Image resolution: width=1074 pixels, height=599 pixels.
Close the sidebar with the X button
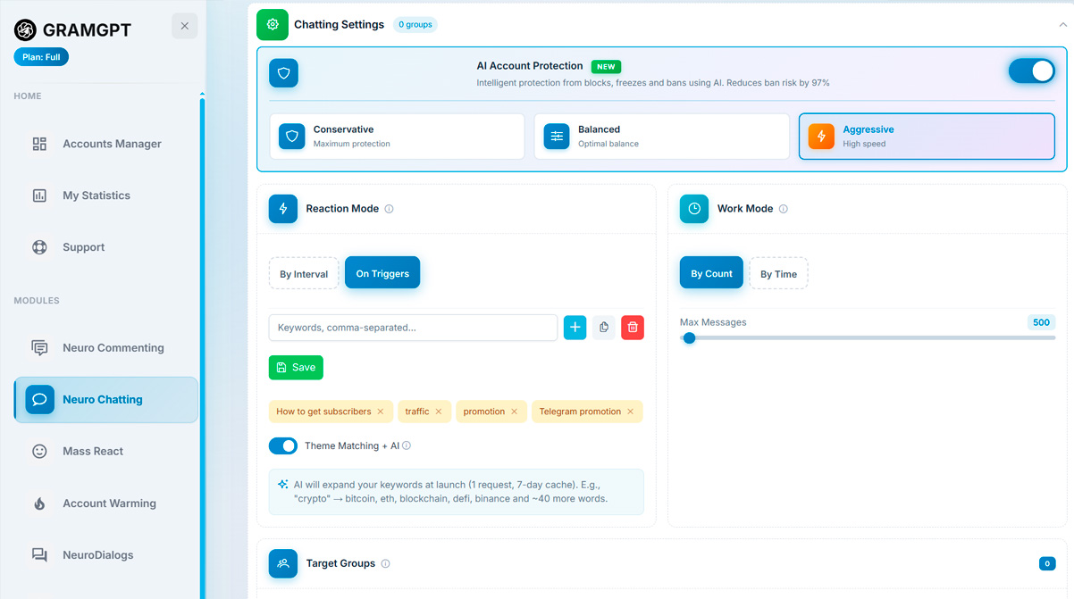184,26
